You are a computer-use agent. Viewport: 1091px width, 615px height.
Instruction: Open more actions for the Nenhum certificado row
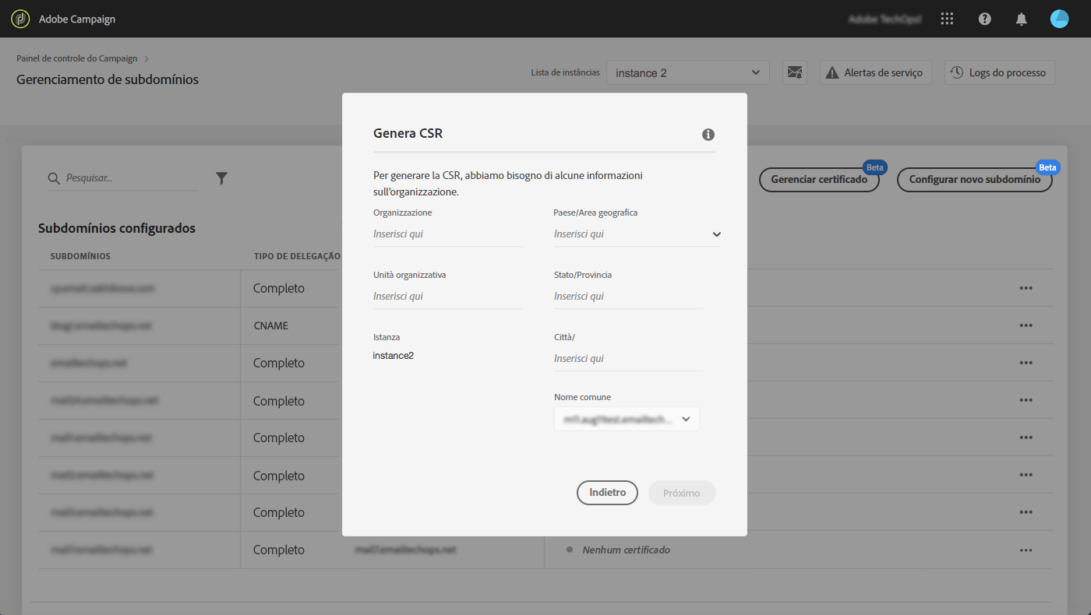pos(1026,550)
